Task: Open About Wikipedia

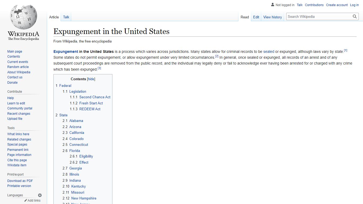Action: [x=19, y=72]
